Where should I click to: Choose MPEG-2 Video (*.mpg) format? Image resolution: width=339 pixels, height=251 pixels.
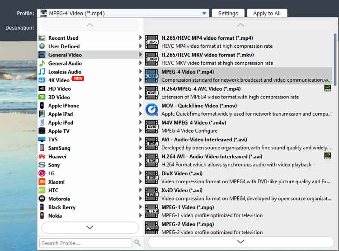coord(238,228)
